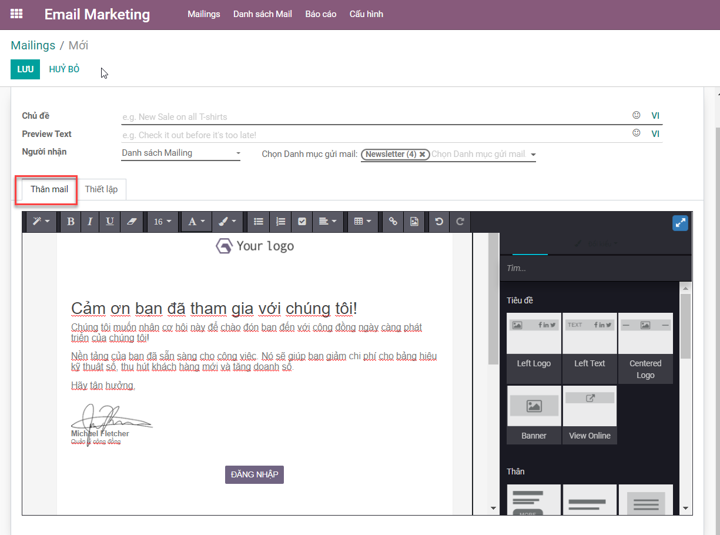Open the apps grid menu
This screenshot has width=720, height=535.
pos(16,14)
